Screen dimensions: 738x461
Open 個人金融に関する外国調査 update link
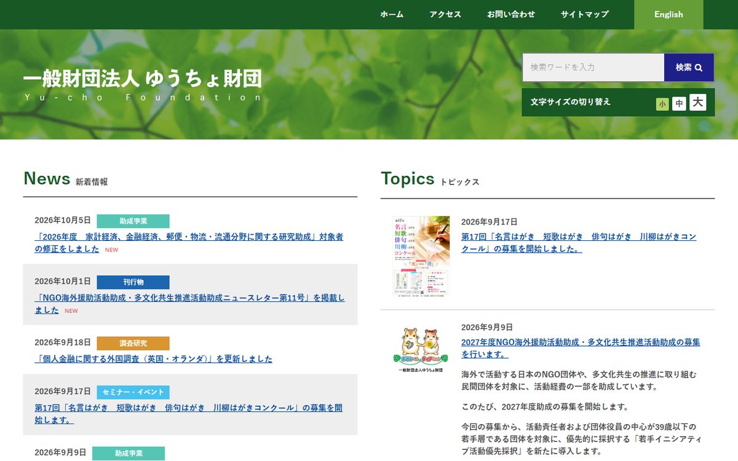point(153,359)
